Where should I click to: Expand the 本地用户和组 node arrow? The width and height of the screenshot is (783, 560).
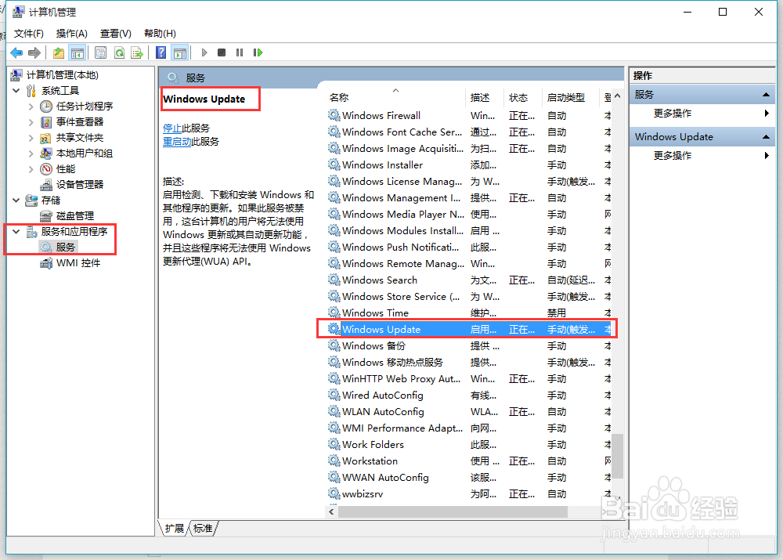[31, 154]
